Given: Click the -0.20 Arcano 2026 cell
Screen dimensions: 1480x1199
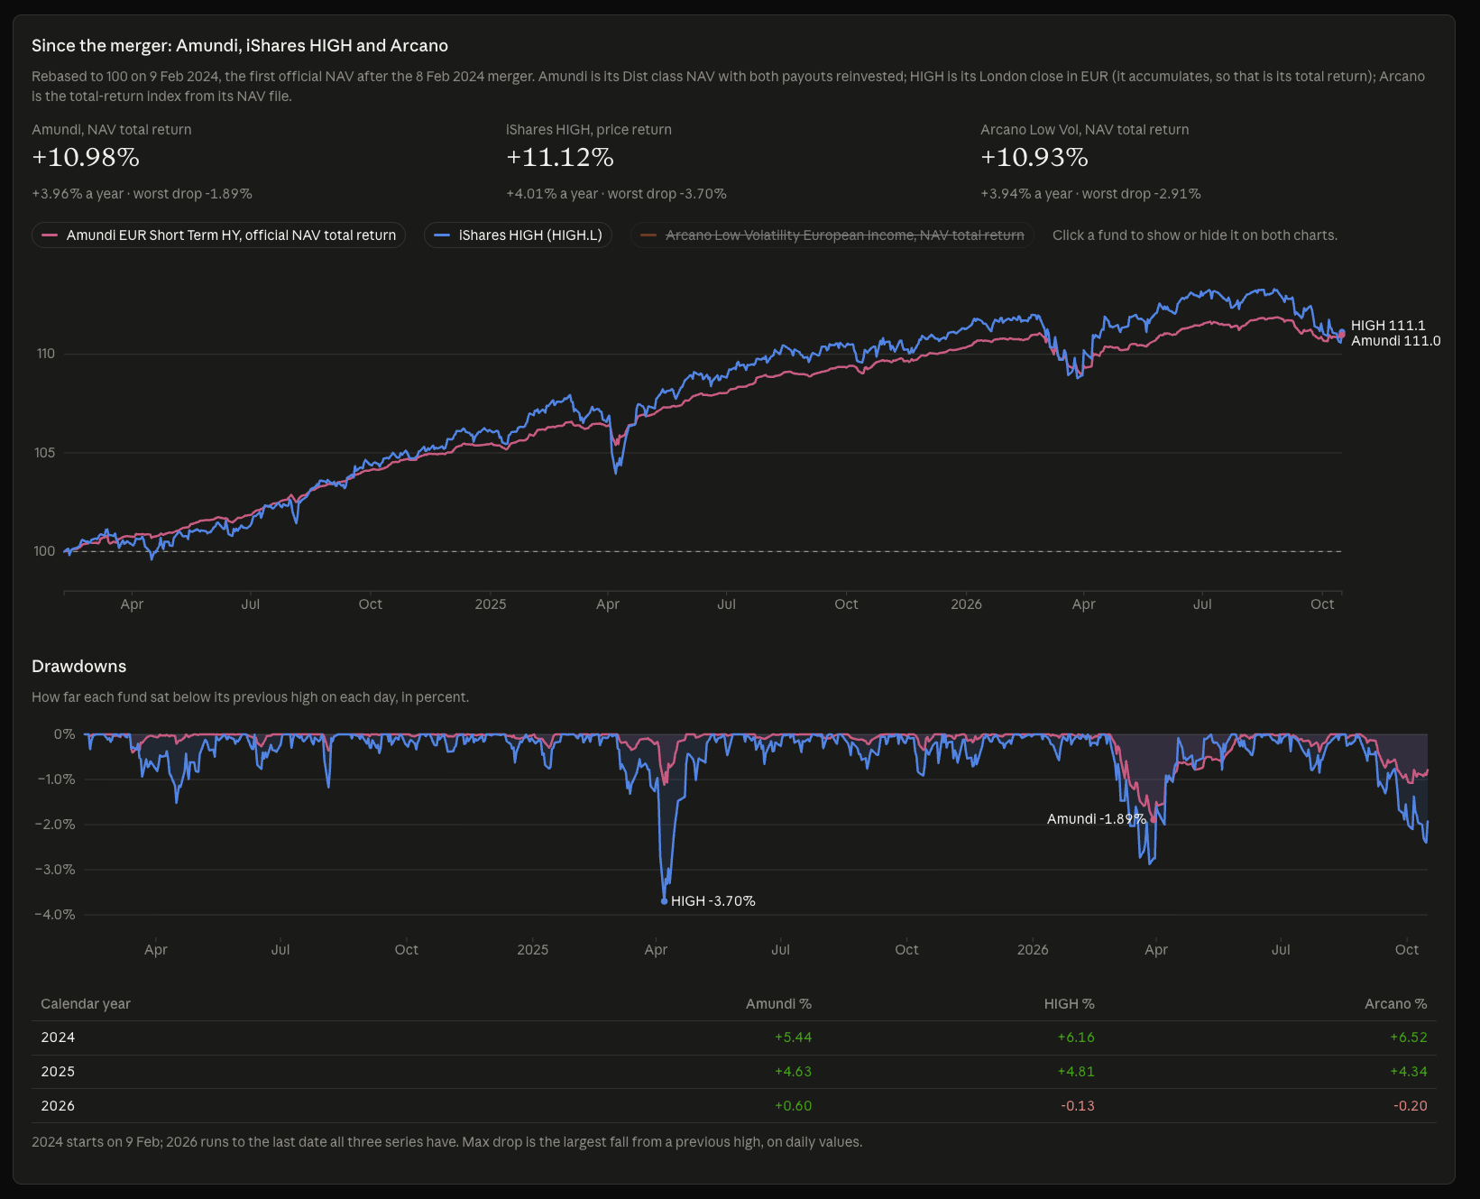Looking at the screenshot, I should pos(1411,1106).
